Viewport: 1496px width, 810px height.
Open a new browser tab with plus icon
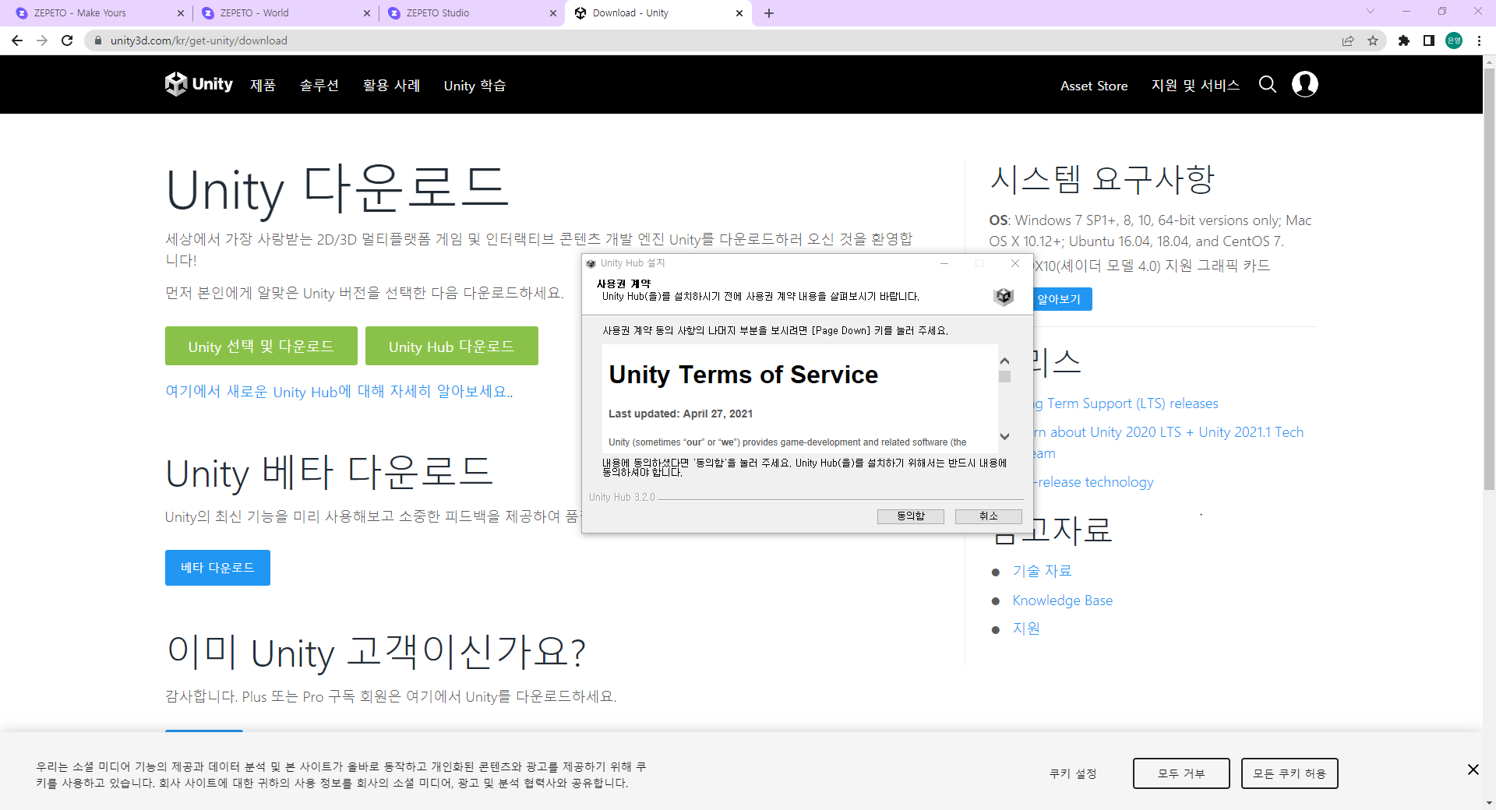point(769,13)
